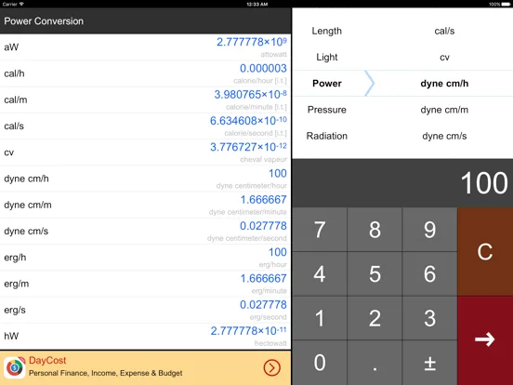Choose dyne cm/m in the unit picker
The width and height of the screenshot is (513, 385).
(444, 110)
